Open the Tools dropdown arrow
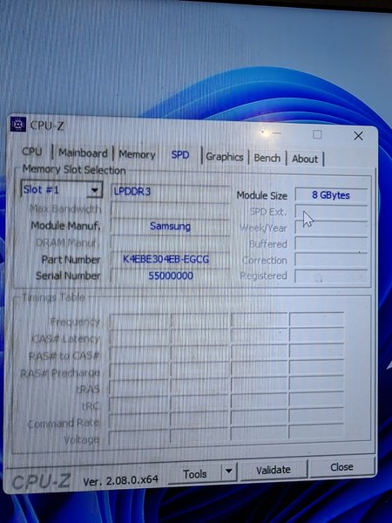The image size is (392, 523). (228, 472)
